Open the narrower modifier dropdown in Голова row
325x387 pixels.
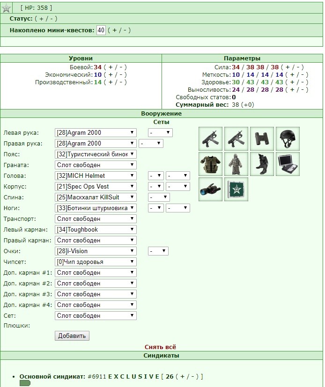tap(155, 176)
